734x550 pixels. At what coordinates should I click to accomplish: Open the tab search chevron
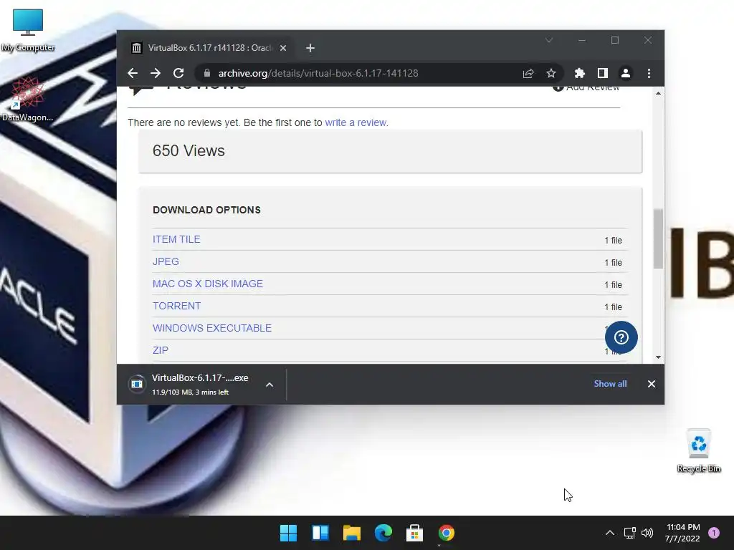coord(549,40)
